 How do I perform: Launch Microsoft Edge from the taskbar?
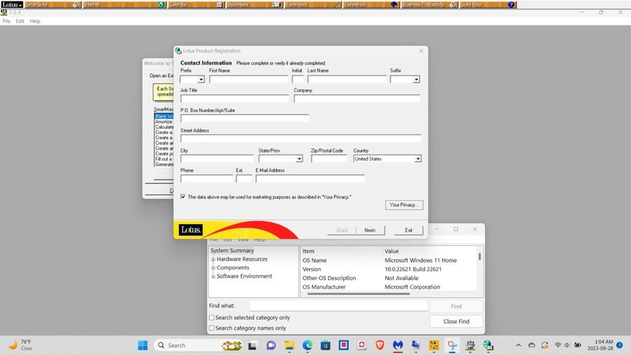click(x=308, y=346)
